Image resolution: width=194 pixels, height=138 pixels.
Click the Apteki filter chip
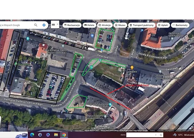coord(163,25)
